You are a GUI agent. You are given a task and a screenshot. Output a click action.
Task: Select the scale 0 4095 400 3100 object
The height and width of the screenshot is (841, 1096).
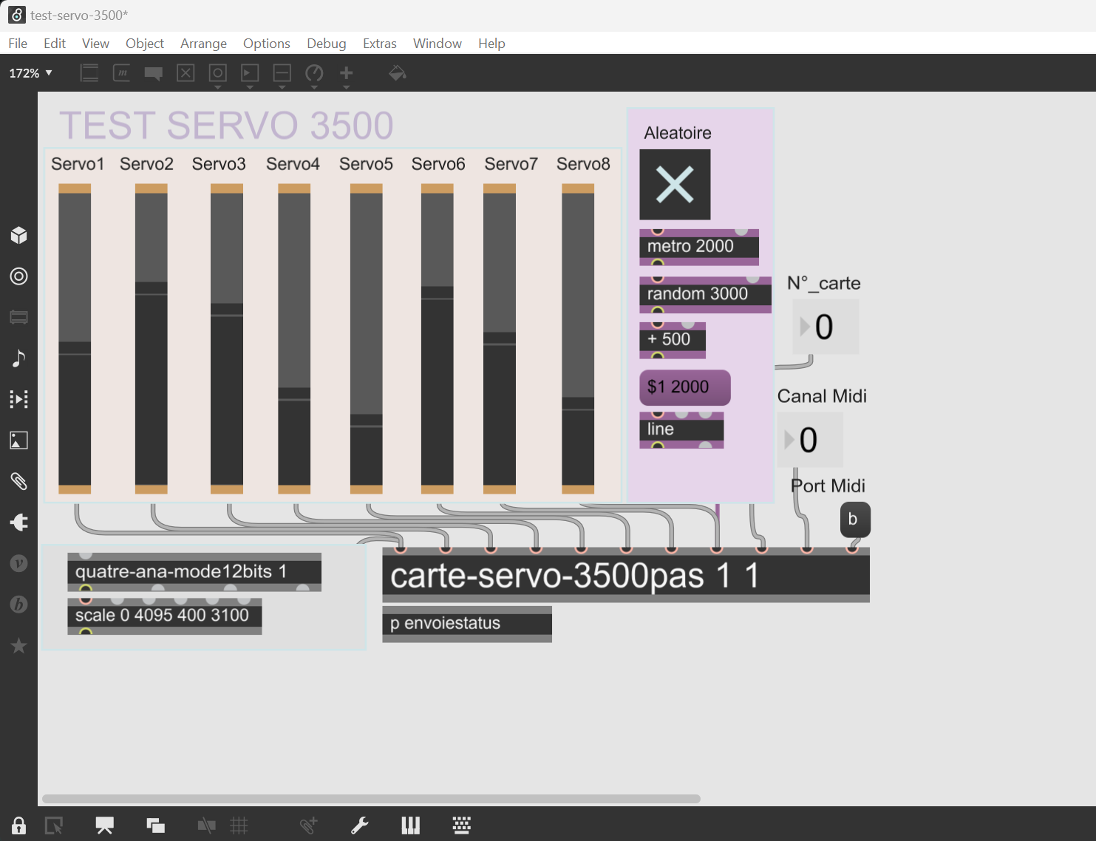(x=165, y=616)
